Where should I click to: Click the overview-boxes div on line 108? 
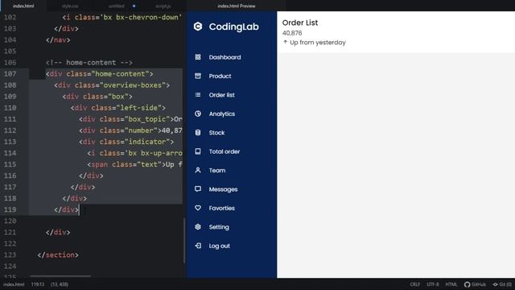[x=112, y=85]
